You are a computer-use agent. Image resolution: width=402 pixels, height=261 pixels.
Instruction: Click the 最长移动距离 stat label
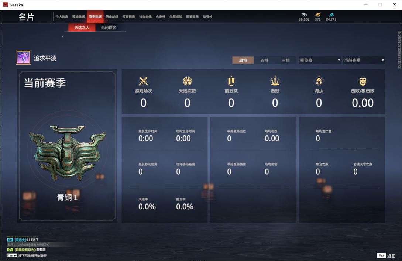(x=148, y=164)
